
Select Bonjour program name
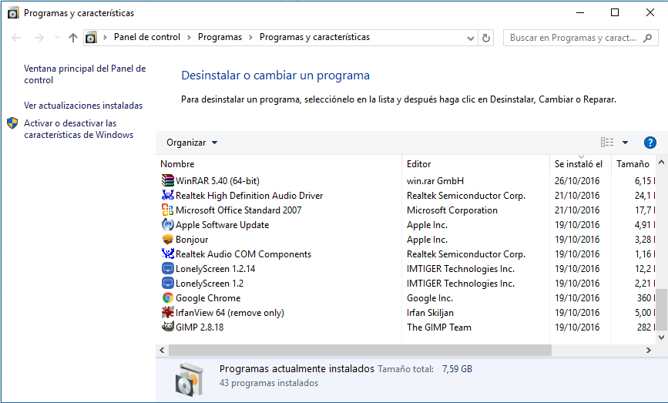point(192,240)
